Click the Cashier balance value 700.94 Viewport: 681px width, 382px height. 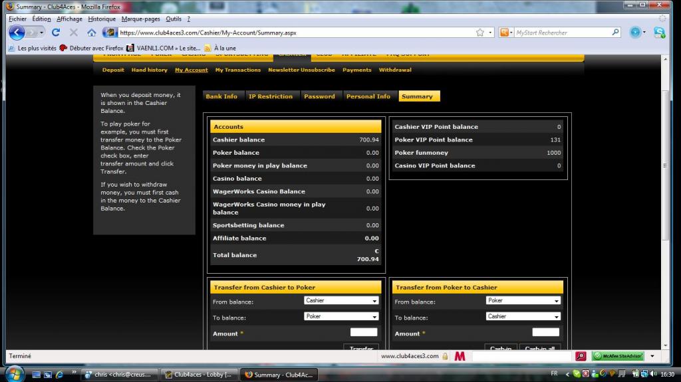[x=369, y=140]
